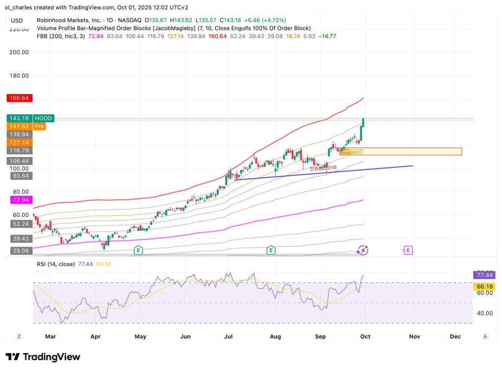This screenshot has width=502, height=371.
Task: Click the May earnings E marker
Action: (x=139, y=251)
